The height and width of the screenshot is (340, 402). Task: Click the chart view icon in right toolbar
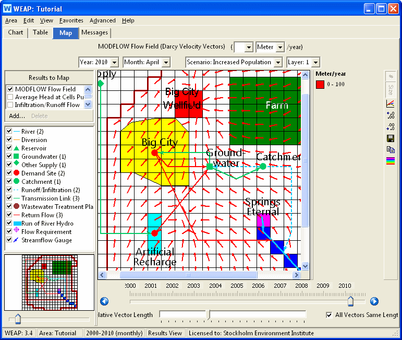(x=390, y=104)
